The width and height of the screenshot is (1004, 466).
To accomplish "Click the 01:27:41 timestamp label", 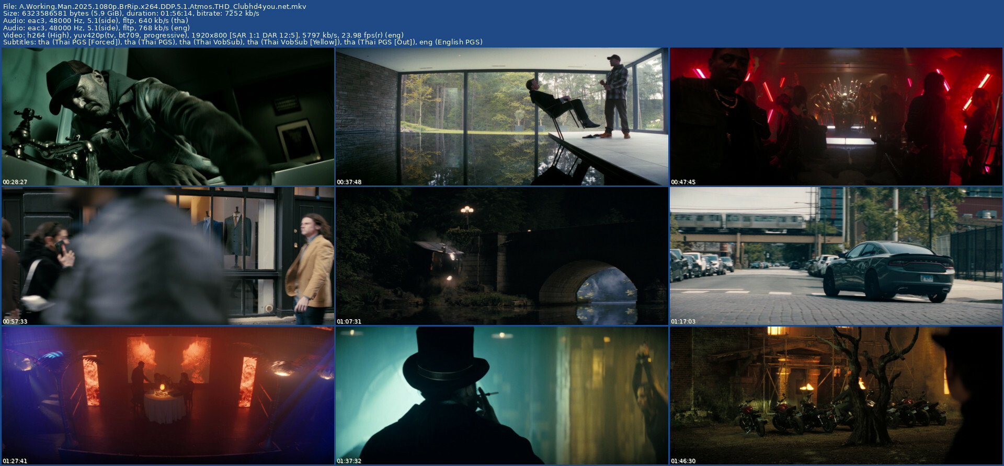I will (15, 461).
